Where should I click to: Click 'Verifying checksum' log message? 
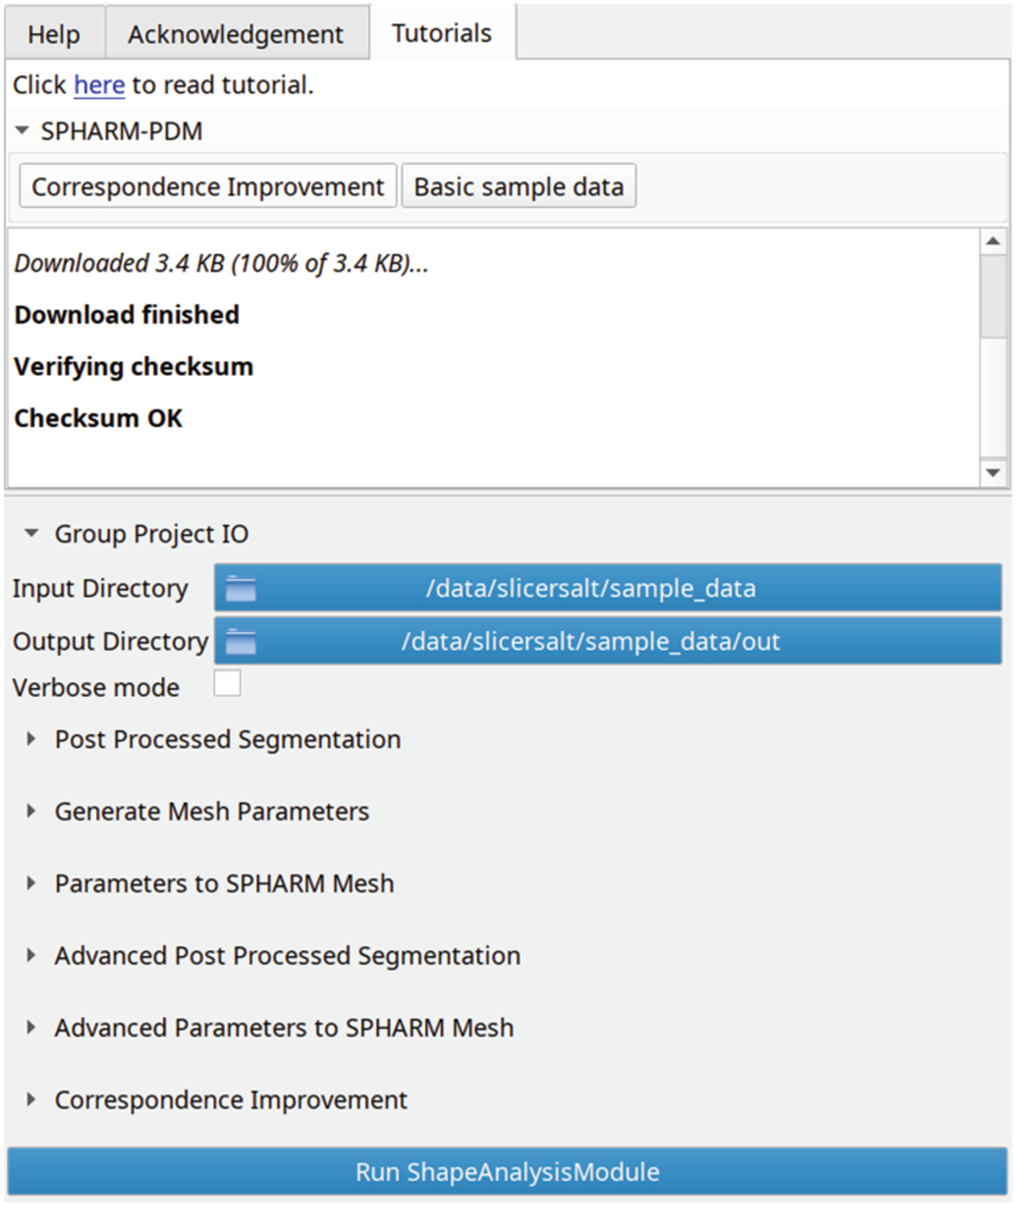point(134,367)
